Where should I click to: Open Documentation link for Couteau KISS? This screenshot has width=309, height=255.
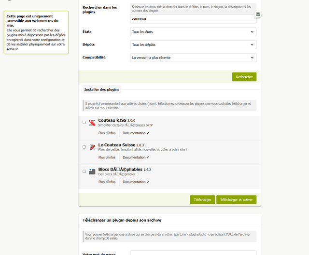tap(136, 133)
